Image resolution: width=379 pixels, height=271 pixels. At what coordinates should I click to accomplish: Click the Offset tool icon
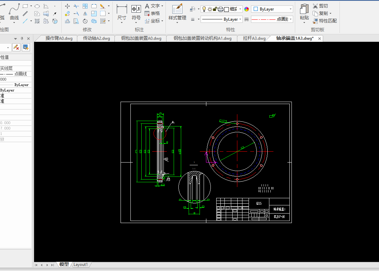coord(67,21)
